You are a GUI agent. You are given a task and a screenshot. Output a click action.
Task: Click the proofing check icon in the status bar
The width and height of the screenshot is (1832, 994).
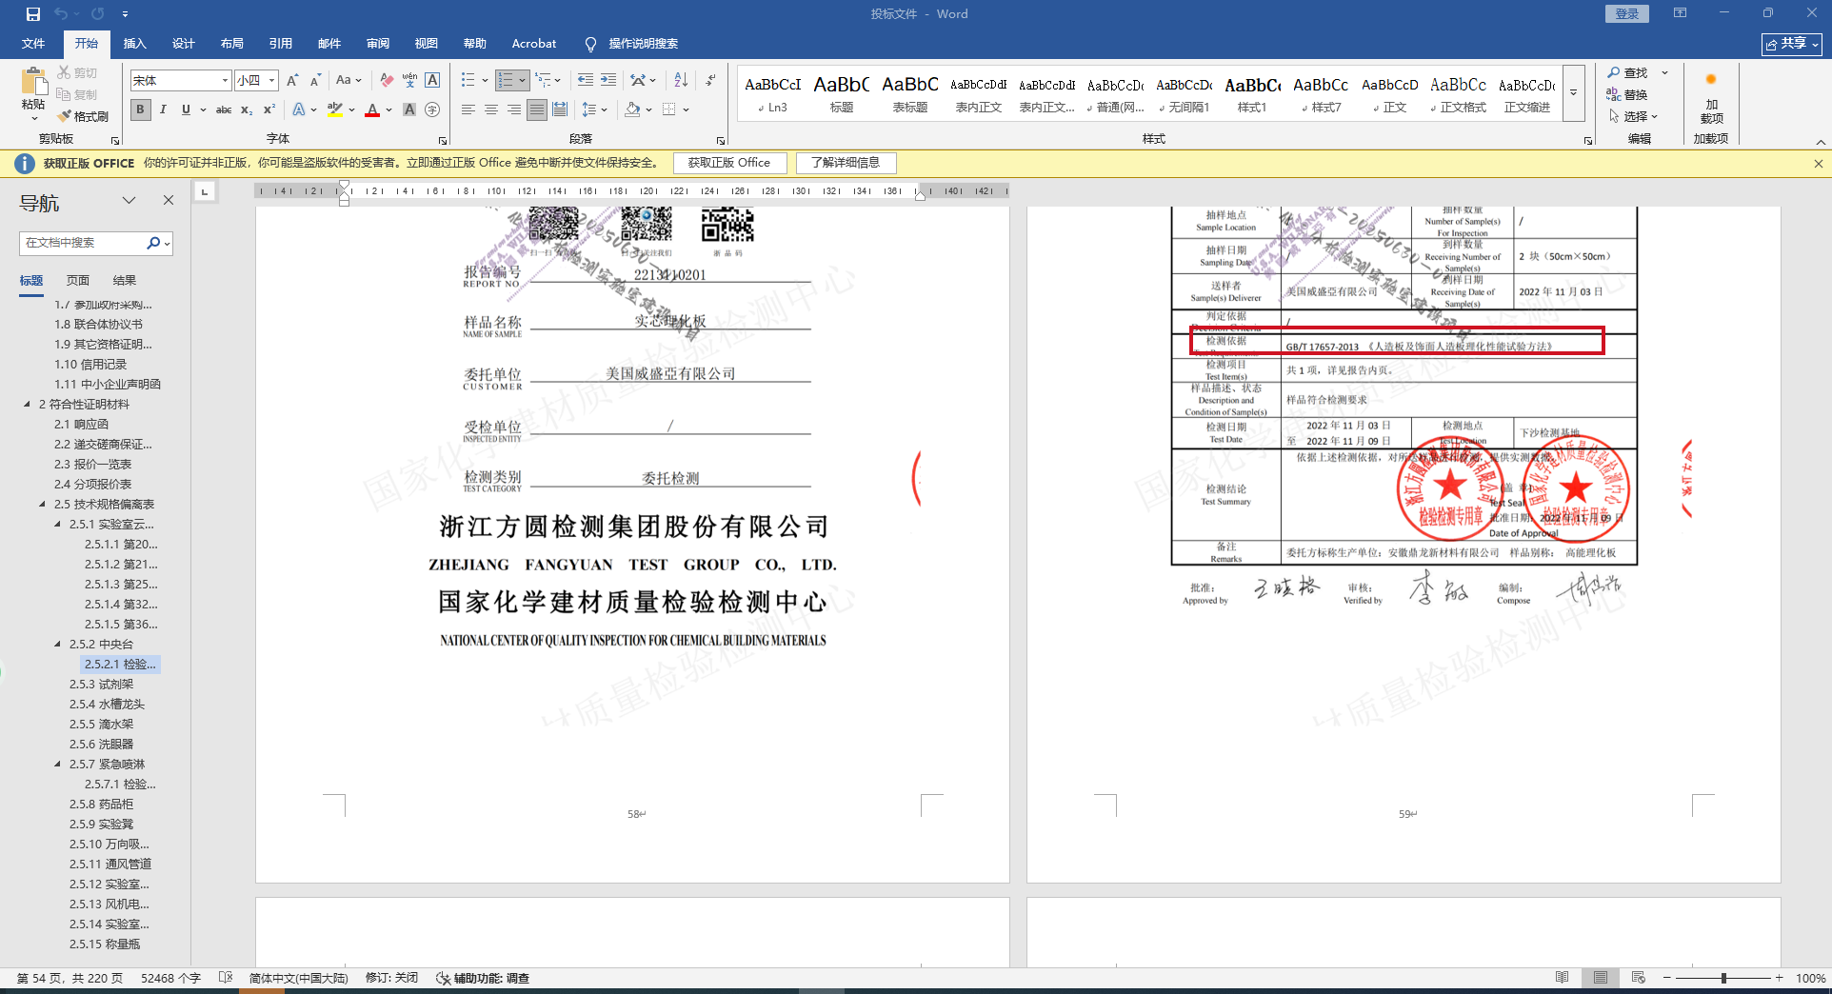click(226, 978)
